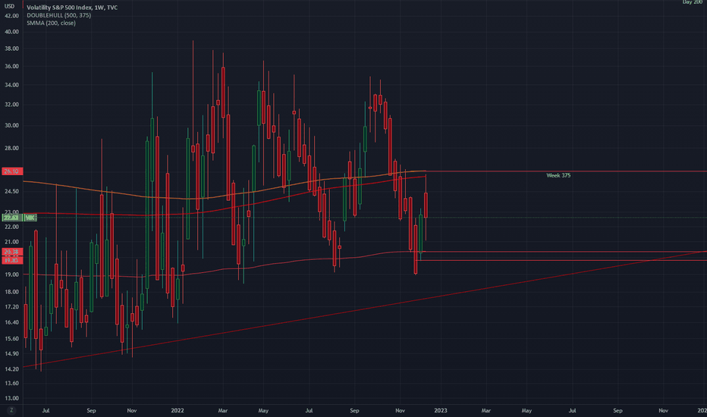Image resolution: width=707 pixels, height=417 pixels.
Task: Click the 28.00 price axis label
Action: [11, 148]
